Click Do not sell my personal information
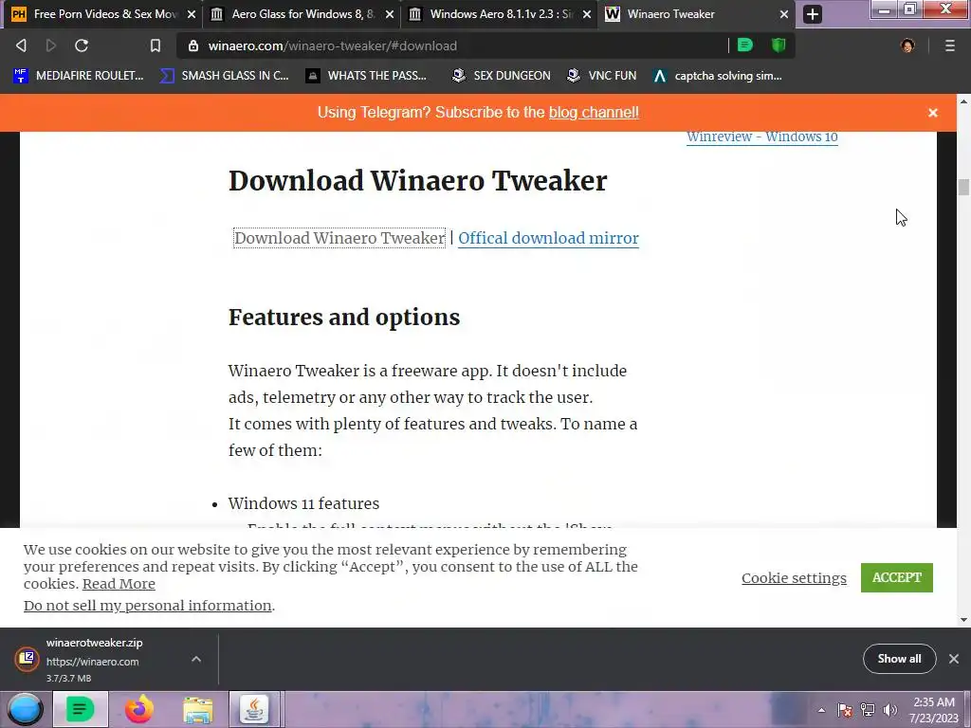Screen dimensions: 971x728 [x=147, y=606]
